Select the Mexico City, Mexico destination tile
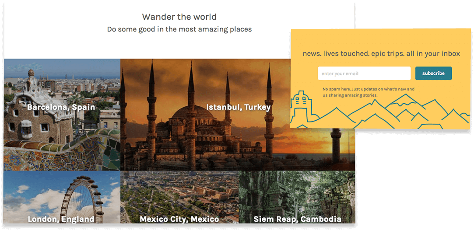Image resolution: width=474 pixels, height=230 pixels. pyautogui.click(x=179, y=197)
